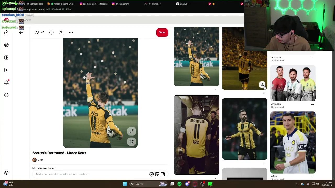The image size is (335, 188).
Task: Click the red Save button
Action: pos(162,32)
